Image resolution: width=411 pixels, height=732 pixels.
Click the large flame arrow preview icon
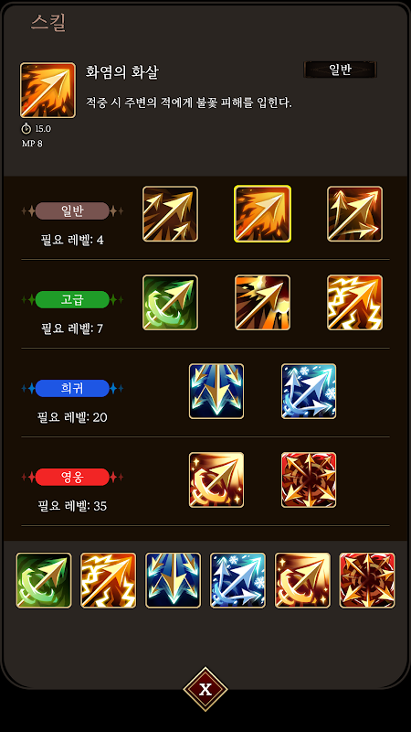click(47, 90)
